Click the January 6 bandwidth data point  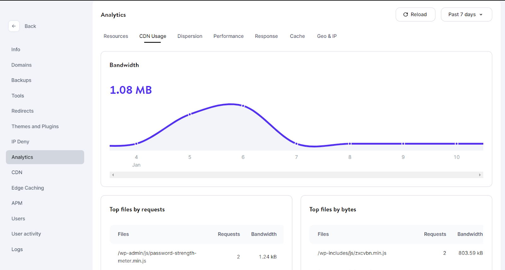(243, 106)
